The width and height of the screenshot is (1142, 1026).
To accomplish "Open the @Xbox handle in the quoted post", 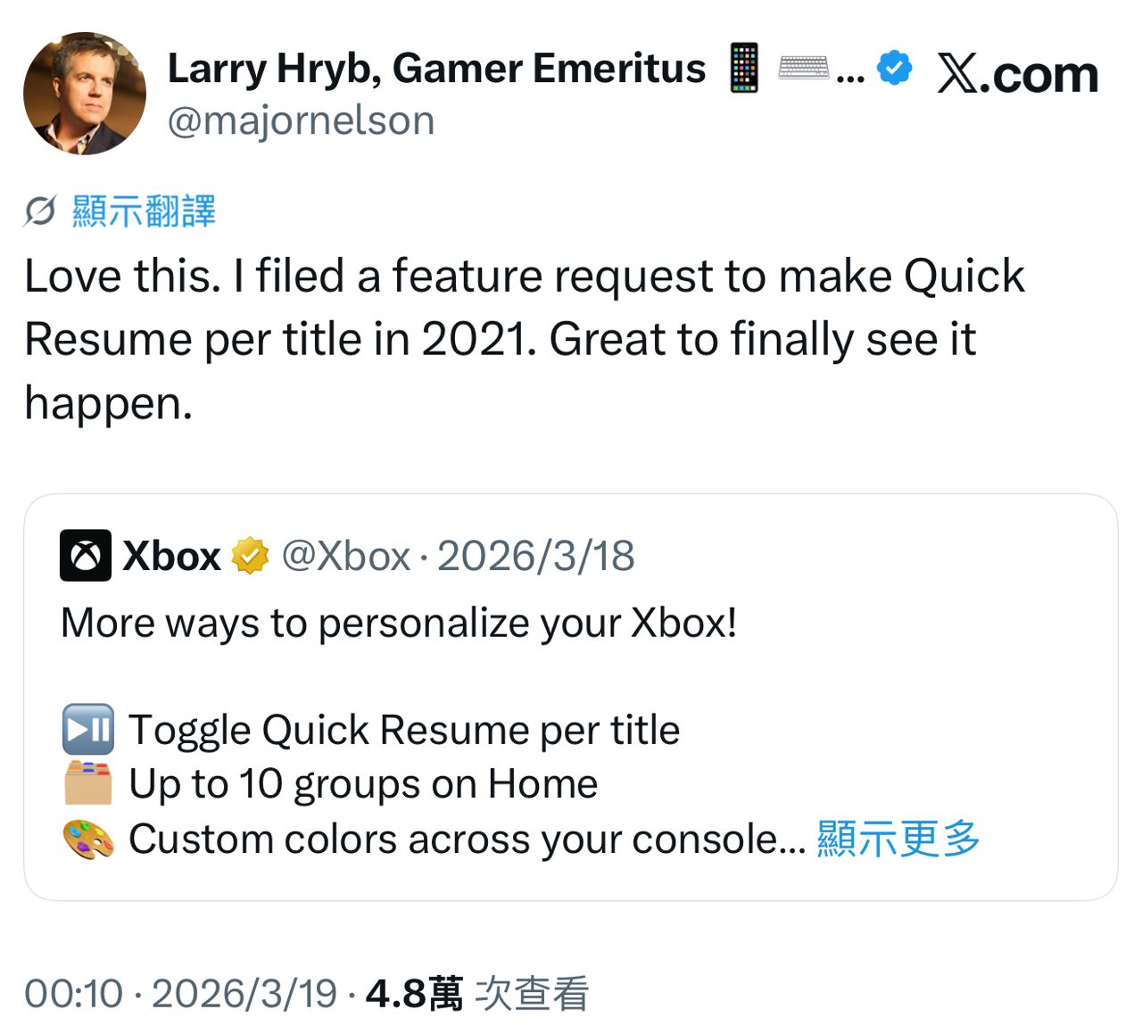I will tap(345, 556).
